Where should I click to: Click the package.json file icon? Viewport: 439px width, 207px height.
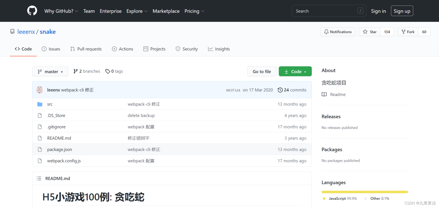[40, 149]
